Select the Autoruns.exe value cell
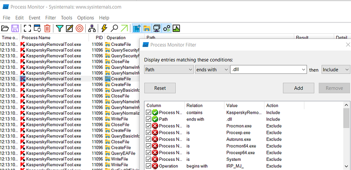 pyautogui.click(x=239, y=139)
